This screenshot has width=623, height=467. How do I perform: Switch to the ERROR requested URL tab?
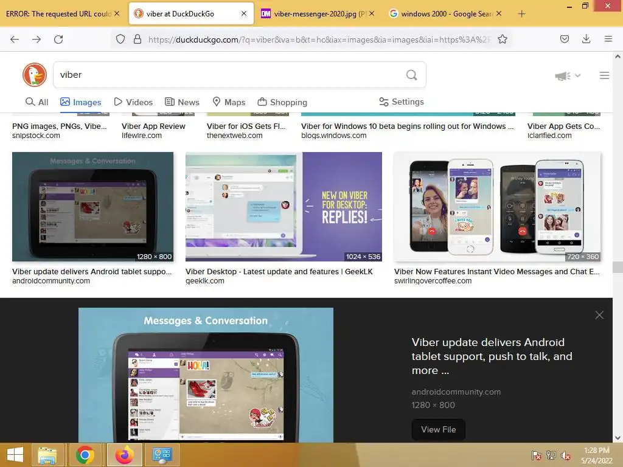[58, 14]
